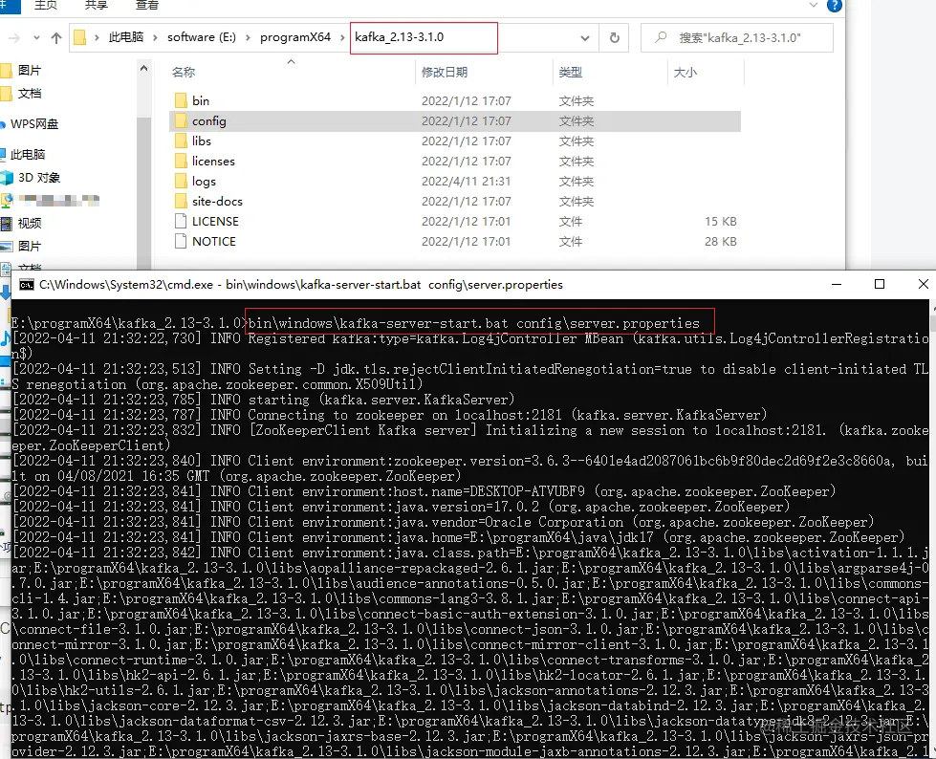936x759 pixels.
Task: Sort by 名称 column header
Action: (184, 73)
